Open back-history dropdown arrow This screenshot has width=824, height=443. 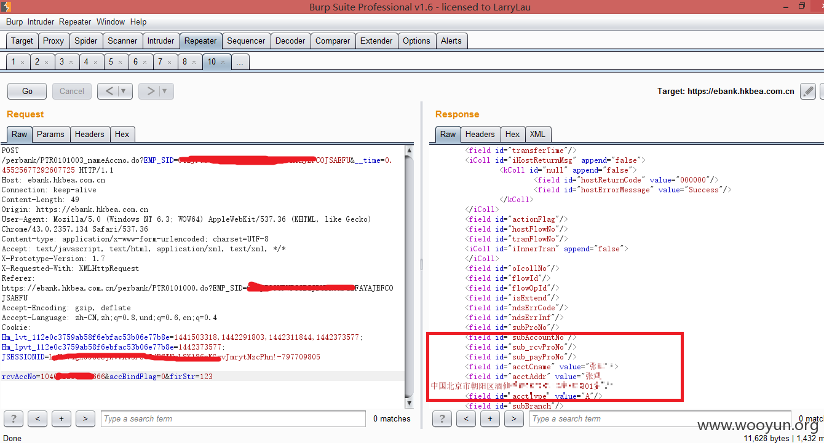(125, 91)
